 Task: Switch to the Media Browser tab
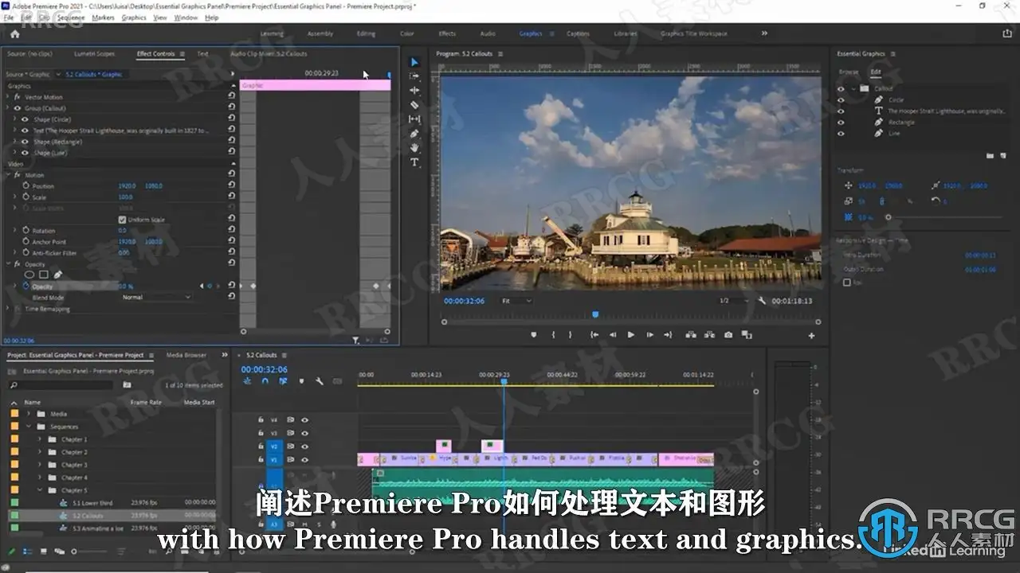click(186, 356)
